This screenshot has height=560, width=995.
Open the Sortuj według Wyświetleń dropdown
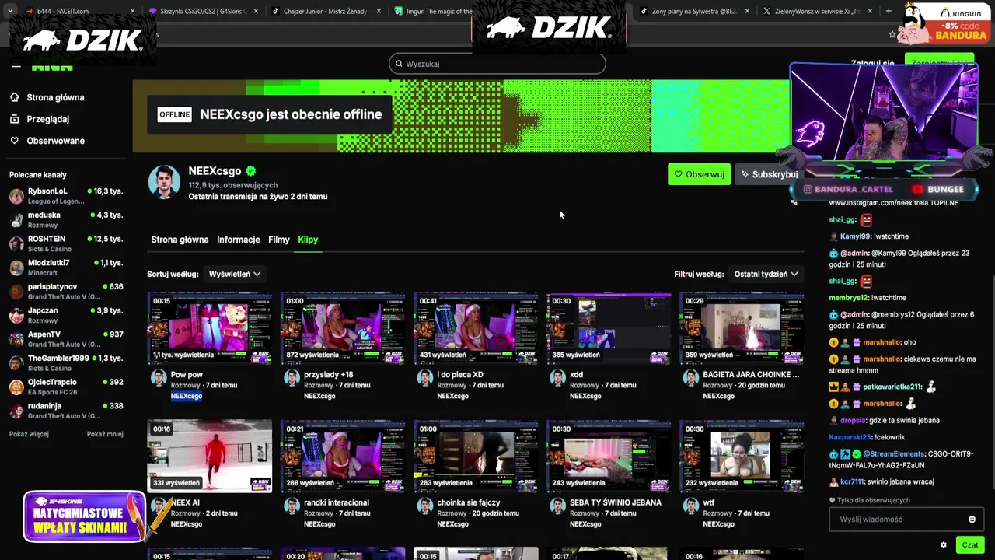pos(234,274)
